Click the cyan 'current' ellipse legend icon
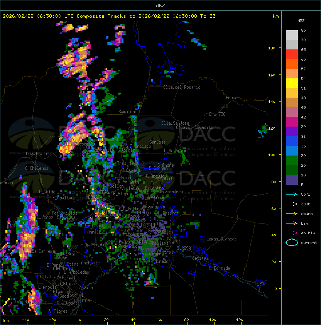321x325 pixels. point(292,242)
